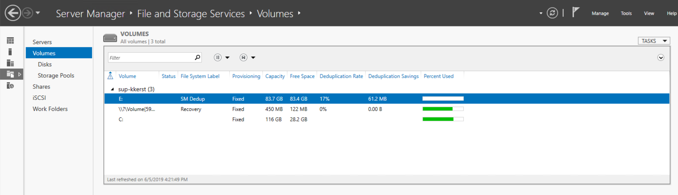This screenshot has width=678, height=195.
Task: Go to Storage Pools page
Action: [56, 75]
